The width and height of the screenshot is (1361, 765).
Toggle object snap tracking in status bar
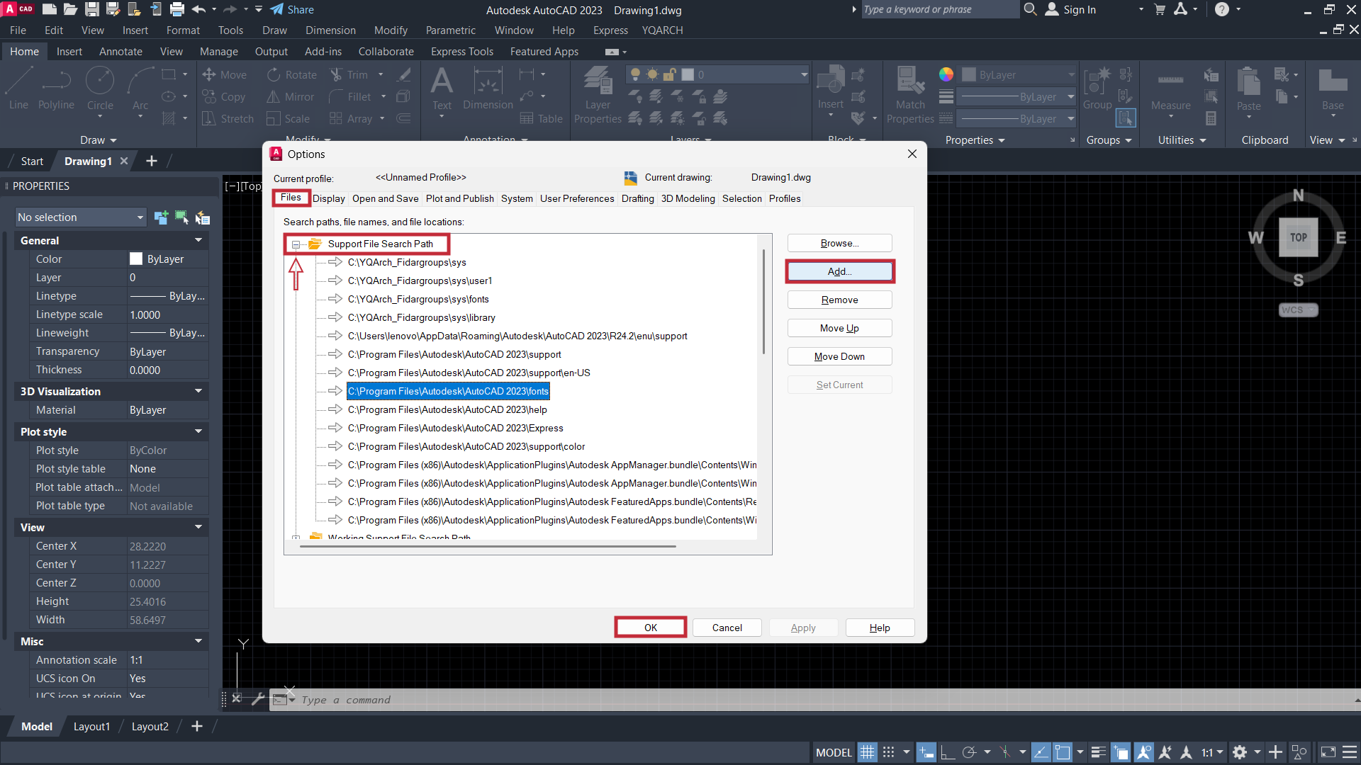(x=1041, y=752)
